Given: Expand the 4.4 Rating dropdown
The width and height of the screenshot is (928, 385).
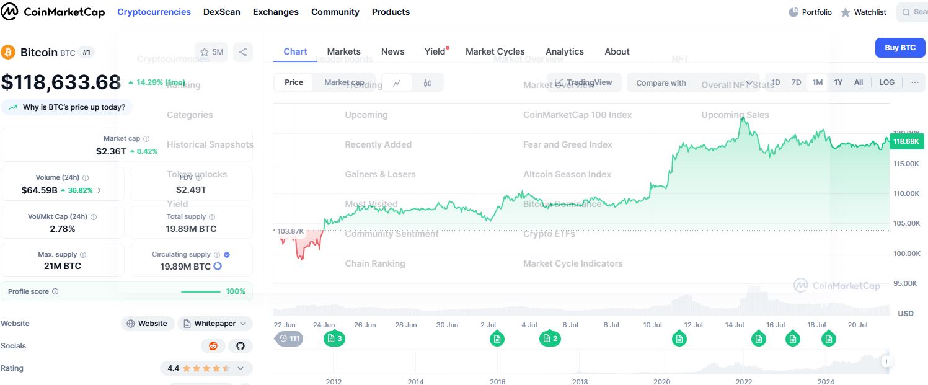Looking at the screenshot, I should pos(206,368).
